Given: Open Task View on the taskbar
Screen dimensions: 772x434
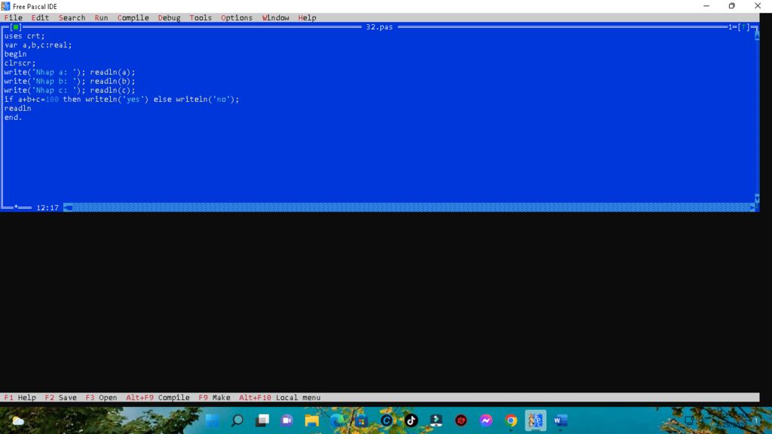Looking at the screenshot, I should click(262, 420).
